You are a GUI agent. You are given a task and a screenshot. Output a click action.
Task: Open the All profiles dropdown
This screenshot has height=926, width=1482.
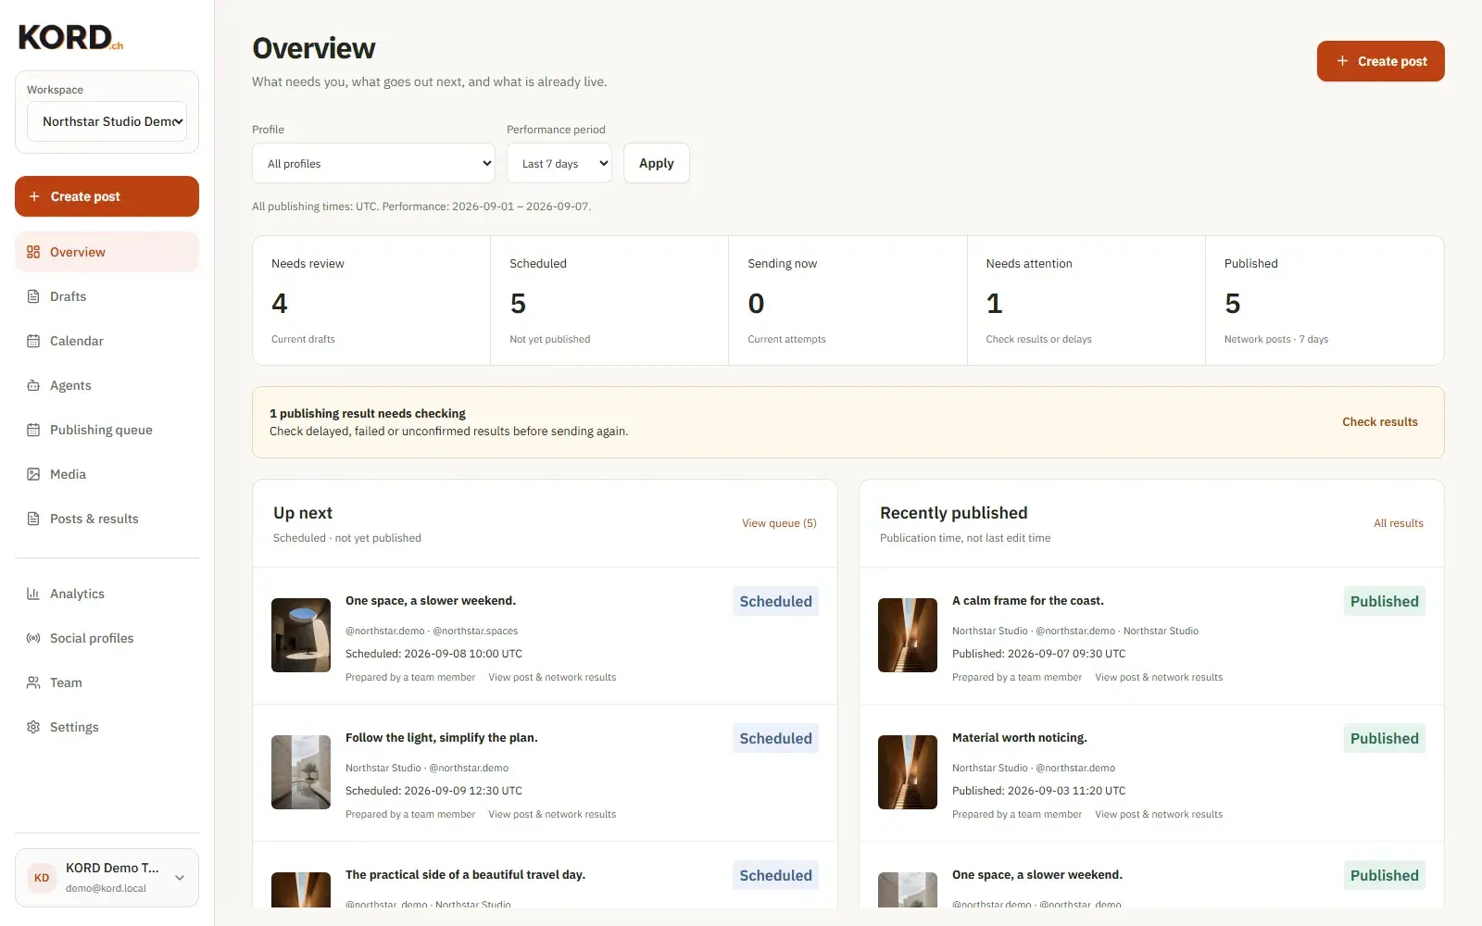[x=373, y=163]
